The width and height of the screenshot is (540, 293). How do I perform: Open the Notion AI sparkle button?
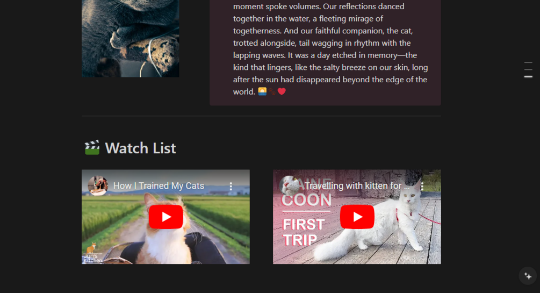click(528, 276)
